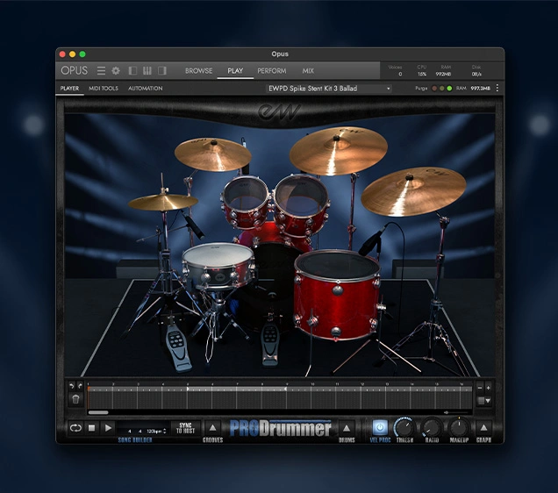Image resolution: width=558 pixels, height=493 pixels.
Task: Stop playback in song builder
Action: coord(92,428)
